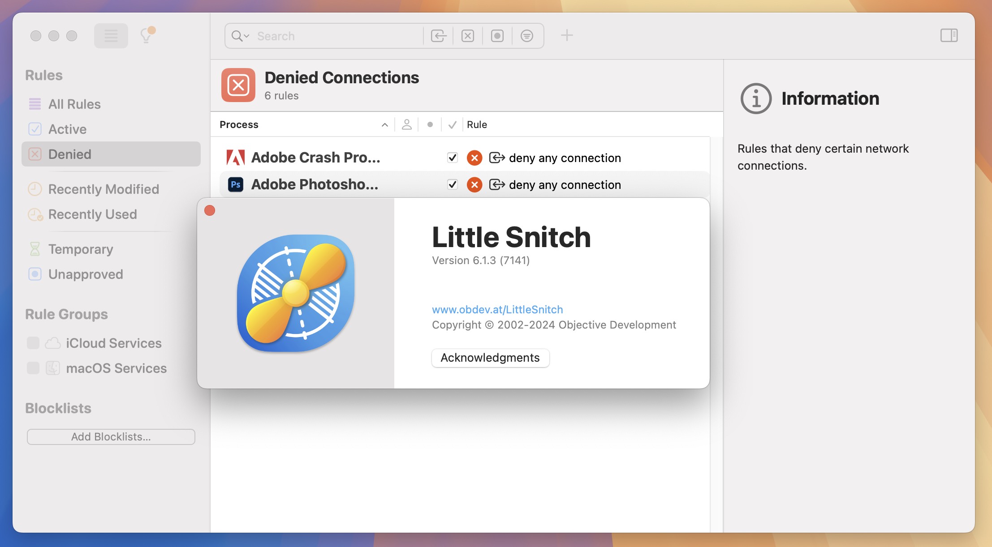Click 'deny any connection' text in Photoshop row
This screenshot has width=992, height=547.
pyautogui.click(x=565, y=184)
